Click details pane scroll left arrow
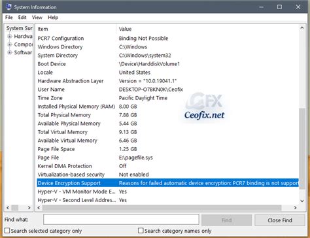This screenshot has height=238, width=310. pos(39,208)
